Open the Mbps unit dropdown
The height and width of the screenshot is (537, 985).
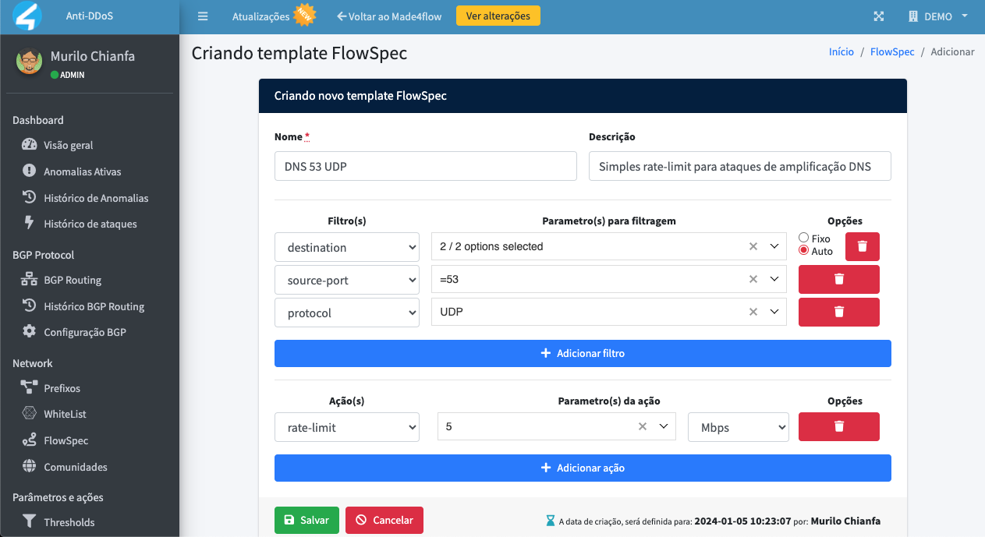click(x=739, y=427)
